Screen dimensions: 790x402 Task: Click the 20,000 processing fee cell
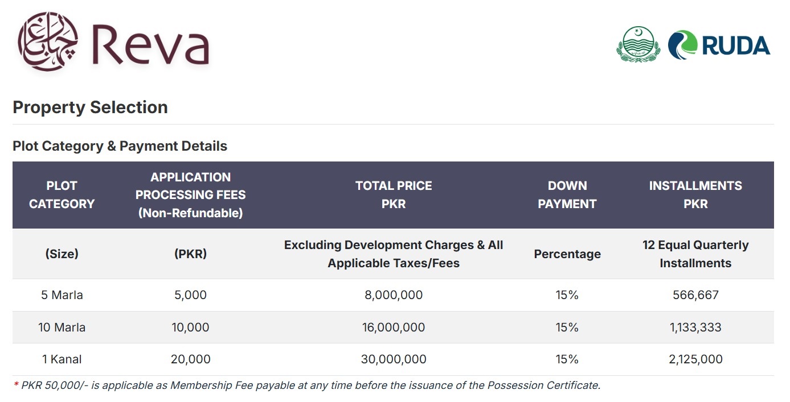190,359
